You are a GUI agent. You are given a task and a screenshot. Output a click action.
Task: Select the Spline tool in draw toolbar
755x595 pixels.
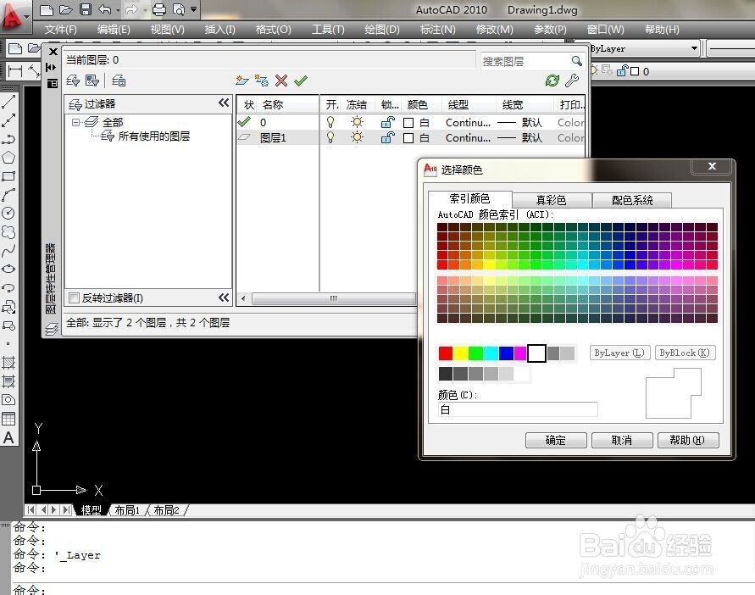click(x=8, y=251)
